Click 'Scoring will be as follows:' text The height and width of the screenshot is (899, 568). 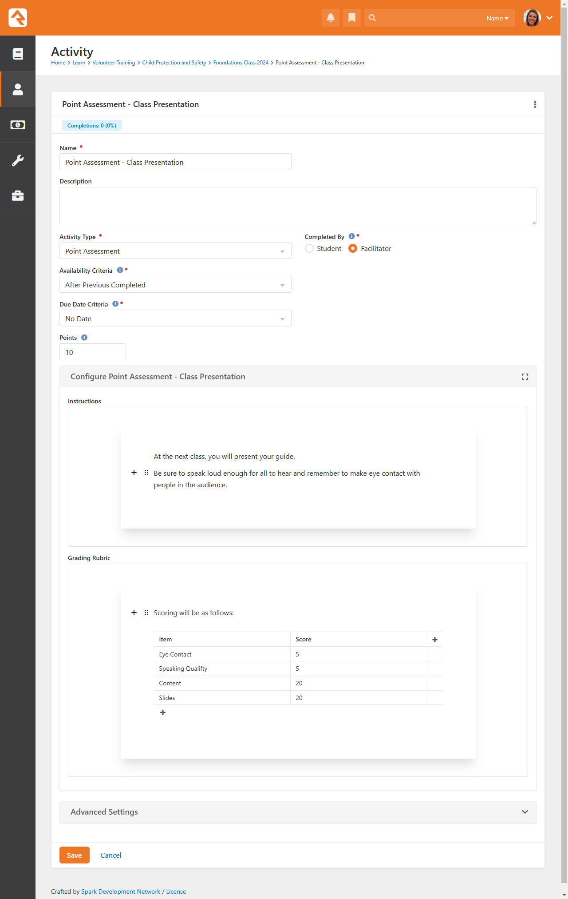point(193,613)
